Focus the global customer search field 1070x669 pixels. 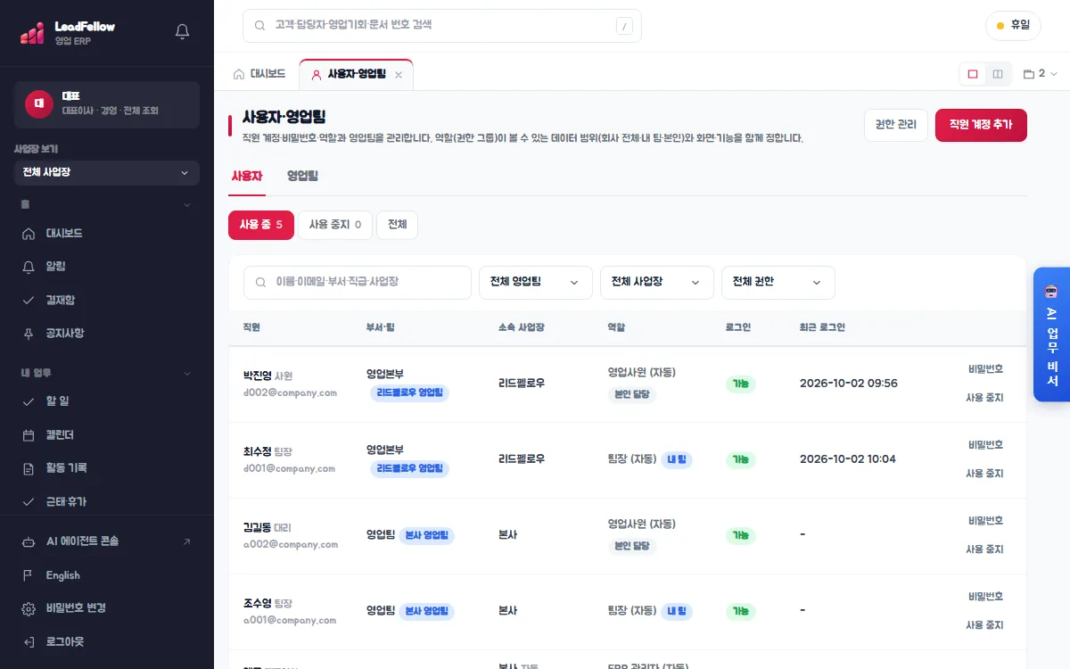[x=442, y=26]
